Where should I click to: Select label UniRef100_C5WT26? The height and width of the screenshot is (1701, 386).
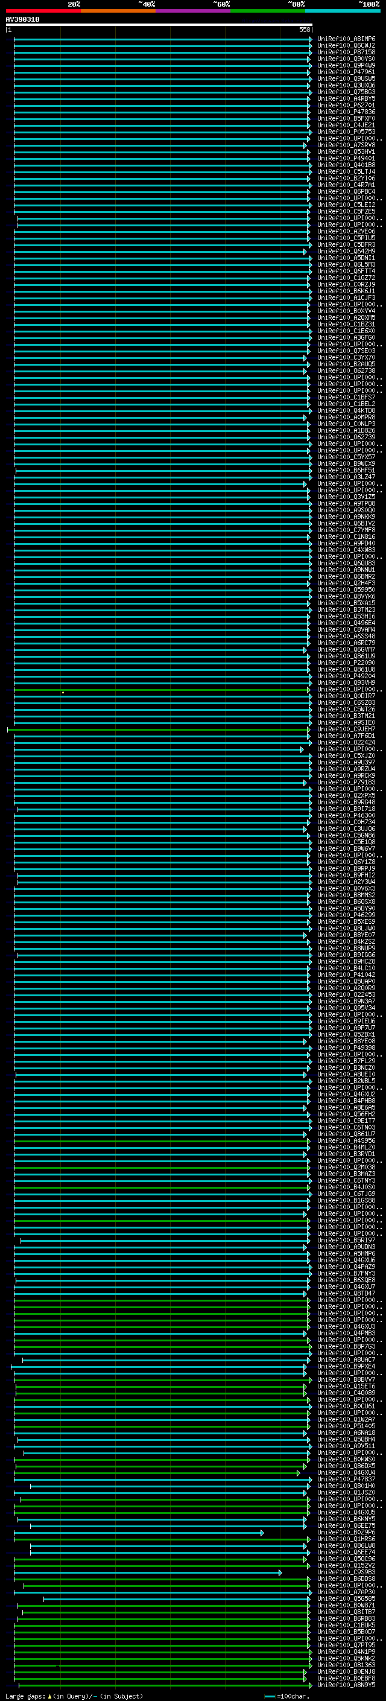click(x=346, y=709)
